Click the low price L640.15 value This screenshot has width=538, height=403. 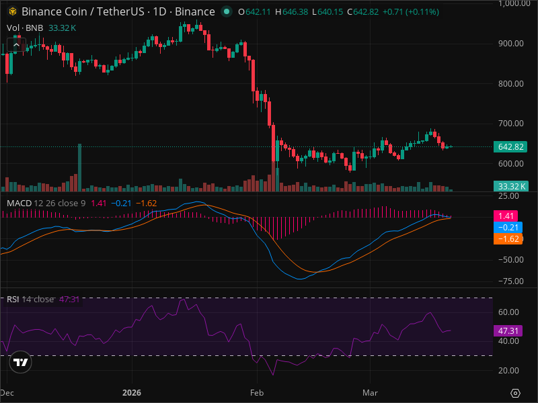click(x=328, y=12)
